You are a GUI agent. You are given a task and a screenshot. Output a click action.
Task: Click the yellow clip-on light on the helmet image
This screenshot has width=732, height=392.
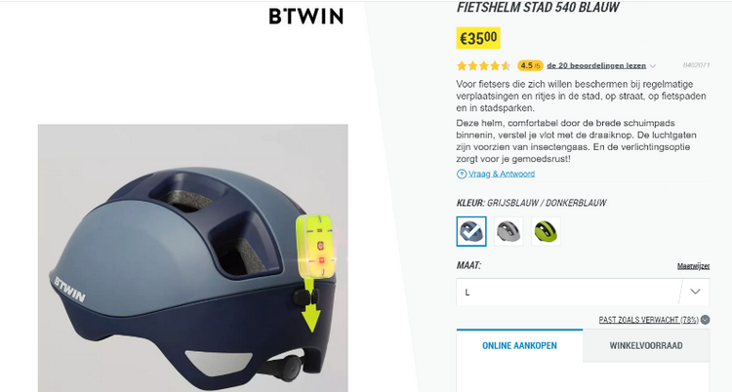[313, 245]
